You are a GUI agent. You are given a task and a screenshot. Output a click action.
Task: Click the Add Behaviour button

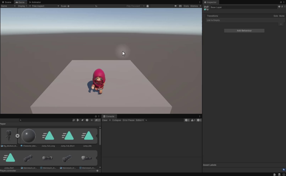pyautogui.click(x=244, y=31)
